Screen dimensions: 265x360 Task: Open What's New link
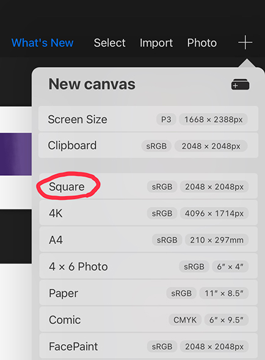point(42,43)
